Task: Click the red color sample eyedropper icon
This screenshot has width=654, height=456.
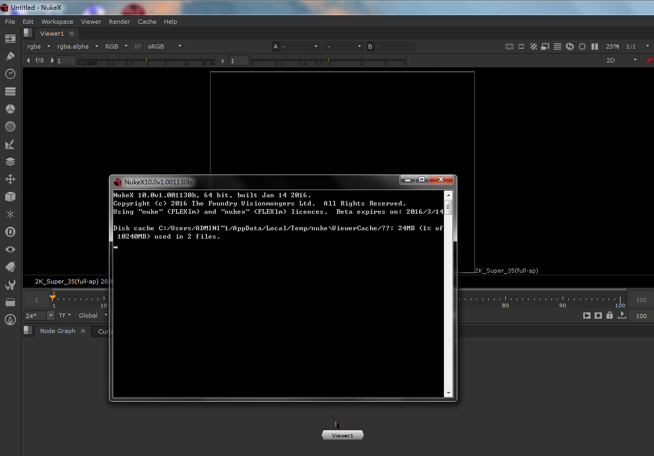Action: coord(649,60)
